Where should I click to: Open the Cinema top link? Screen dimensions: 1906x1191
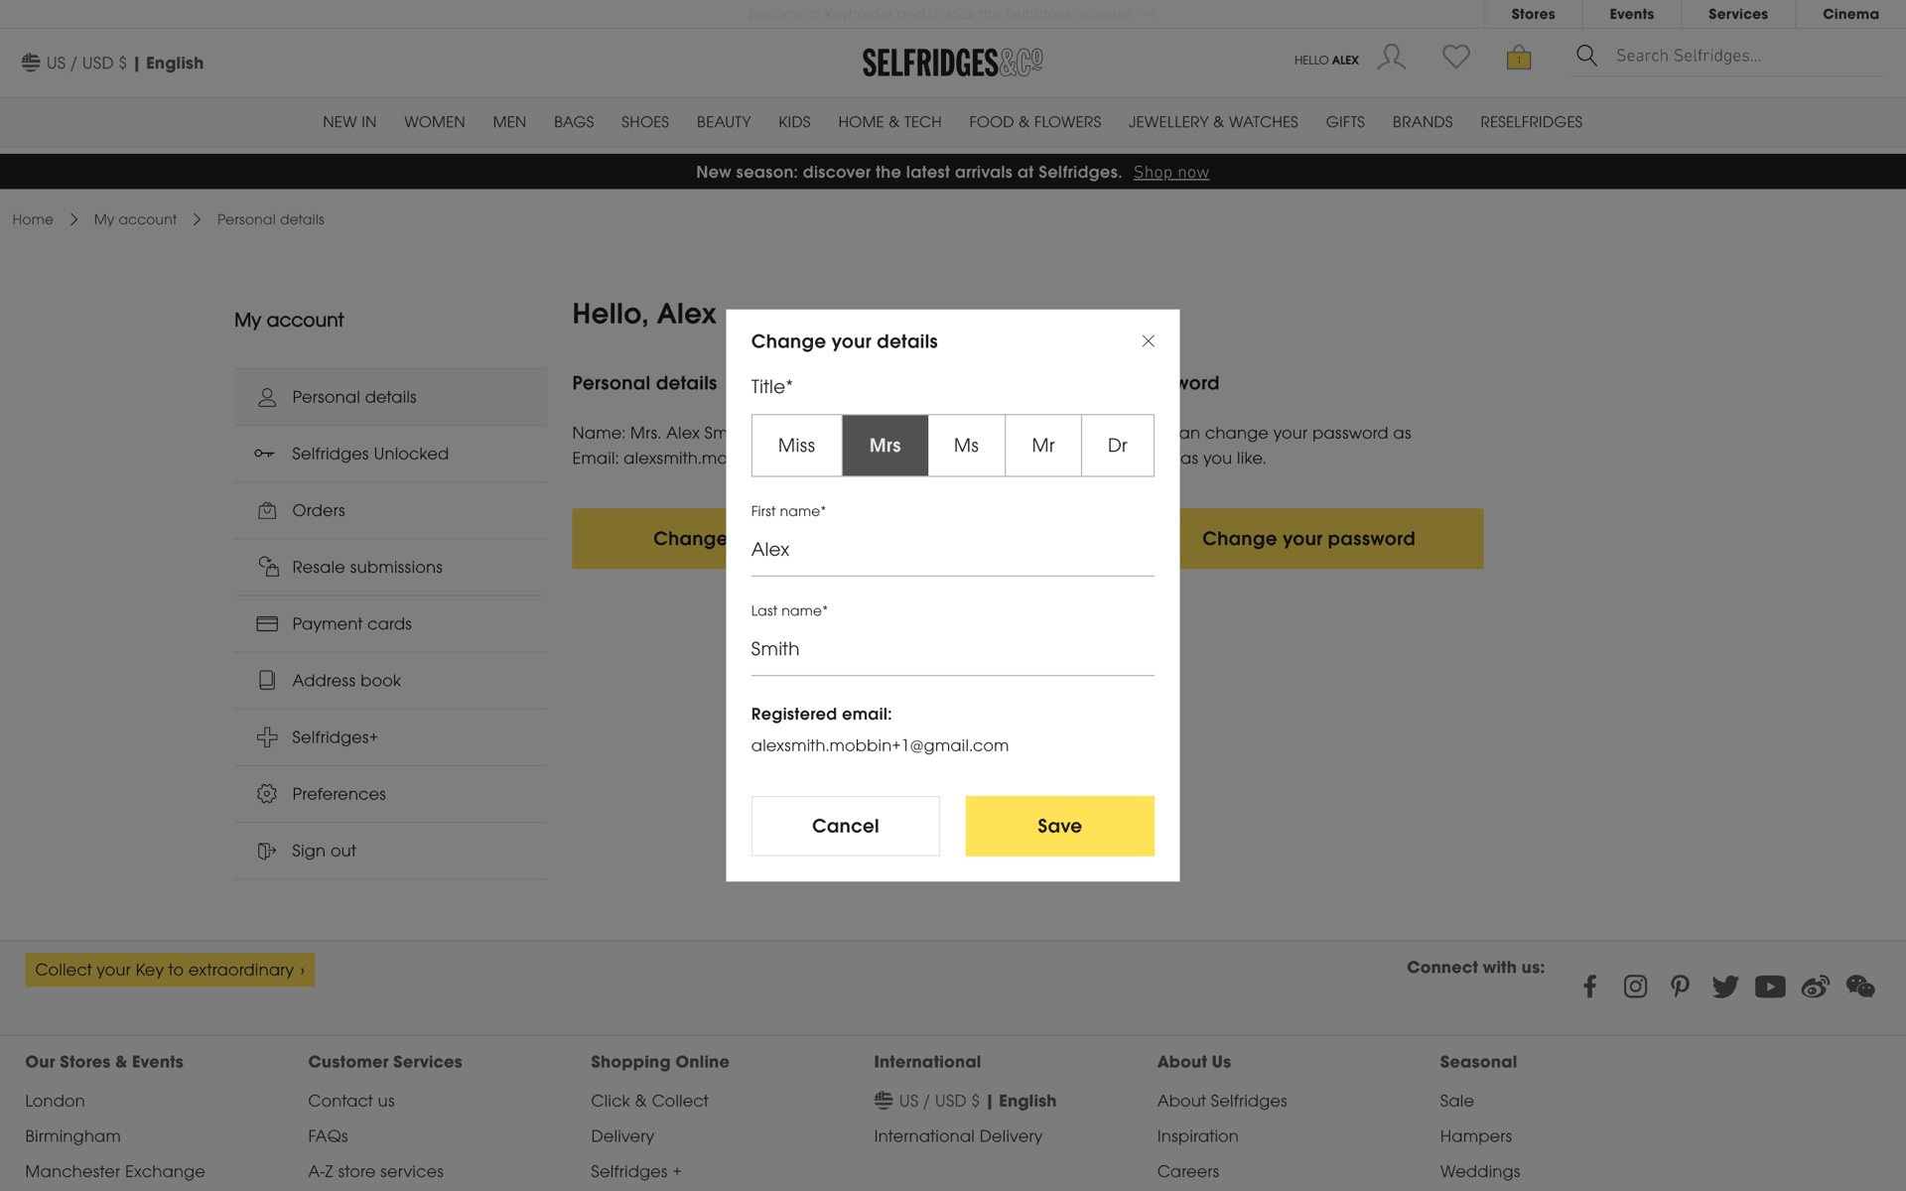point(1850,14)
